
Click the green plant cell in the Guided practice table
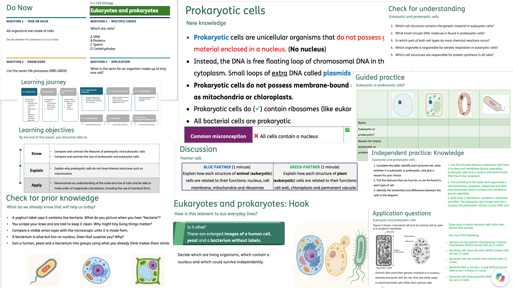click(x=434, y=105)
